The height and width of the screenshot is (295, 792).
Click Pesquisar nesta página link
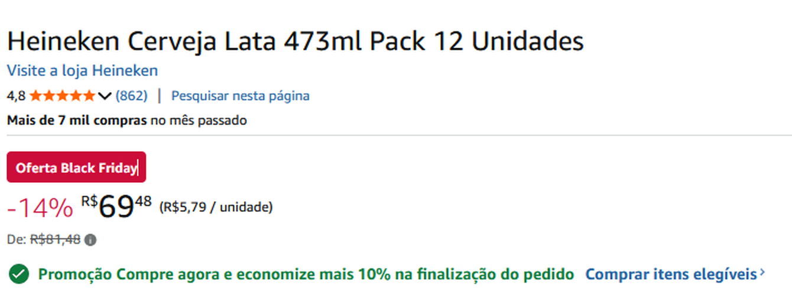tap(240, 96)
